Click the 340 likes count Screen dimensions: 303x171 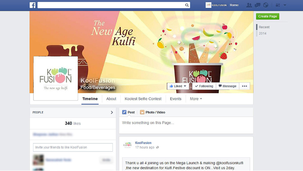pyautogui.click(x=73, y=123)
